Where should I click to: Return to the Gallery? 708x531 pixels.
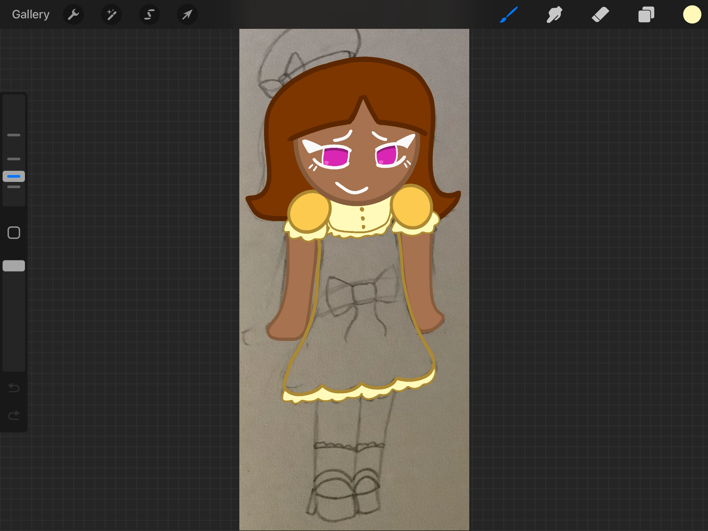30,14
